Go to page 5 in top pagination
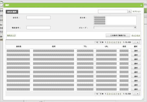This screenshot has height=102, width=147. [113, 42]
